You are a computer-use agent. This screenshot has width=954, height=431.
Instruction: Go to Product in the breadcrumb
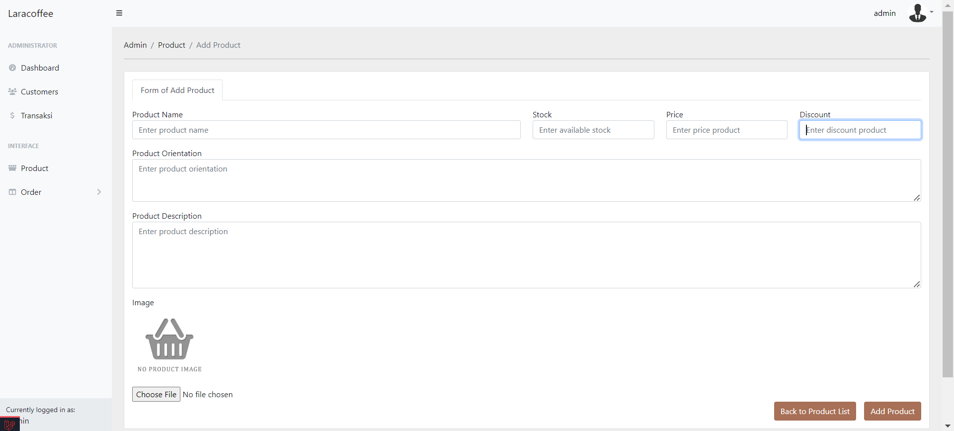tap(171, 45)
